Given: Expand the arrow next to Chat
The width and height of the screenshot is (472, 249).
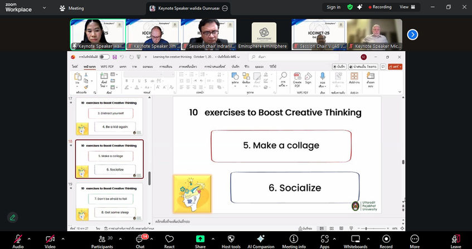Looking at the screenshot, I should [x=152, y=239].
